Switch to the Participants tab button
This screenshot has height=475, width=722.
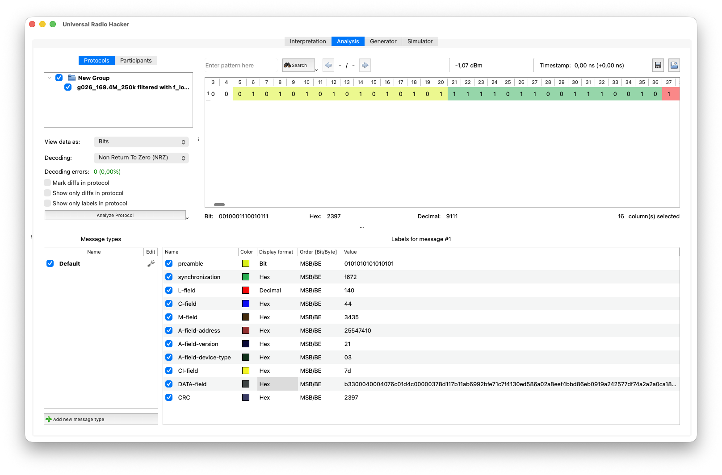[x=136, y=60]
